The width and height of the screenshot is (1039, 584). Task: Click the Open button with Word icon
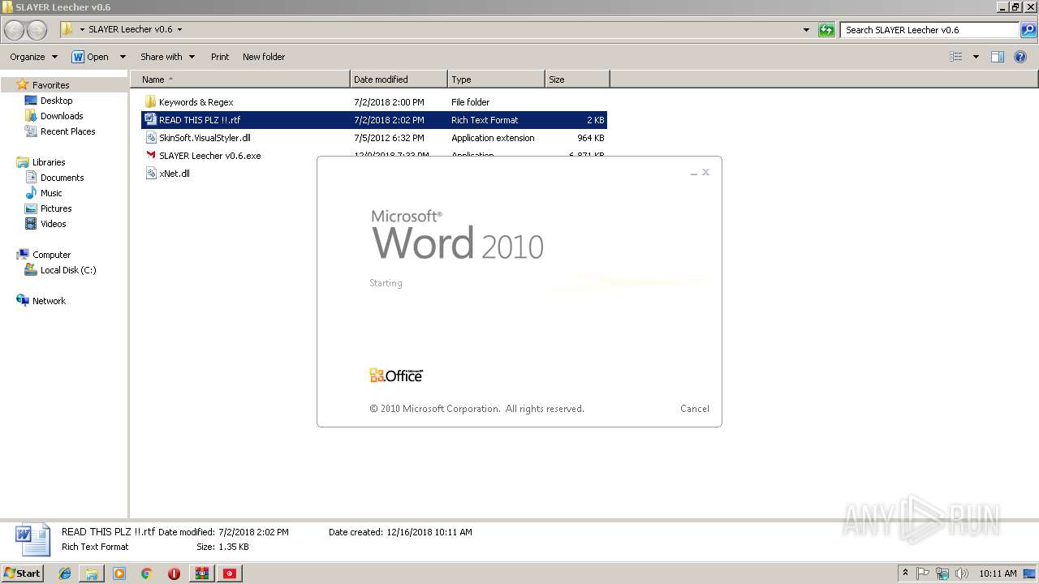pos(90,57)
